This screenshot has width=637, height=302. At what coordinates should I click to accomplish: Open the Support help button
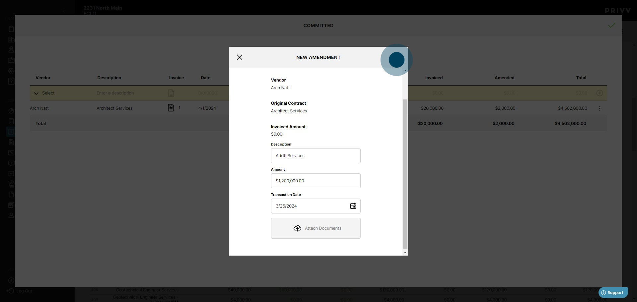pyautogui.click(x=613, y=292)
